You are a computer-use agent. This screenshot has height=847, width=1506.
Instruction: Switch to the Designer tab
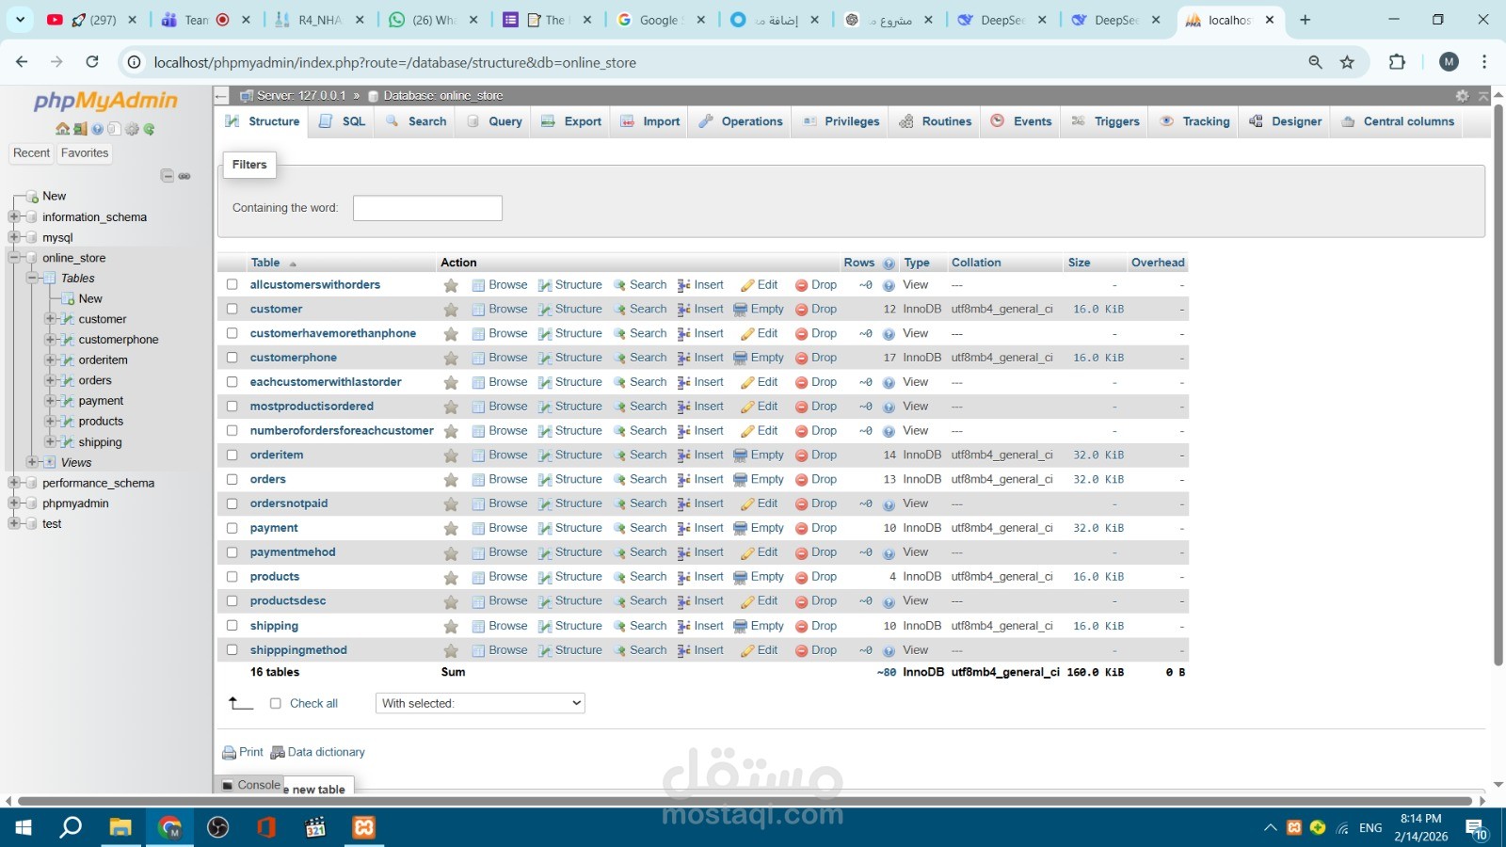coord(1285,121)
